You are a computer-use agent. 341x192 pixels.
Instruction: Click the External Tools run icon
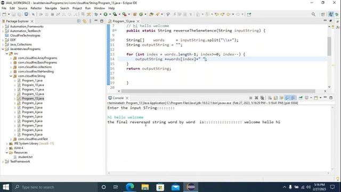pos(124,14)
